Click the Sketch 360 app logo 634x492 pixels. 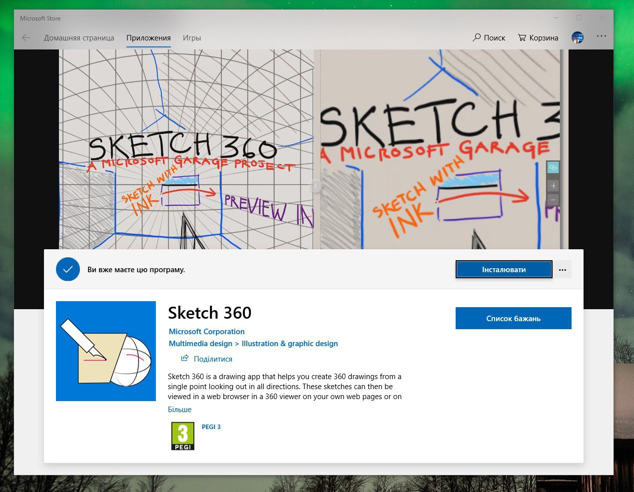coord(106,351)
